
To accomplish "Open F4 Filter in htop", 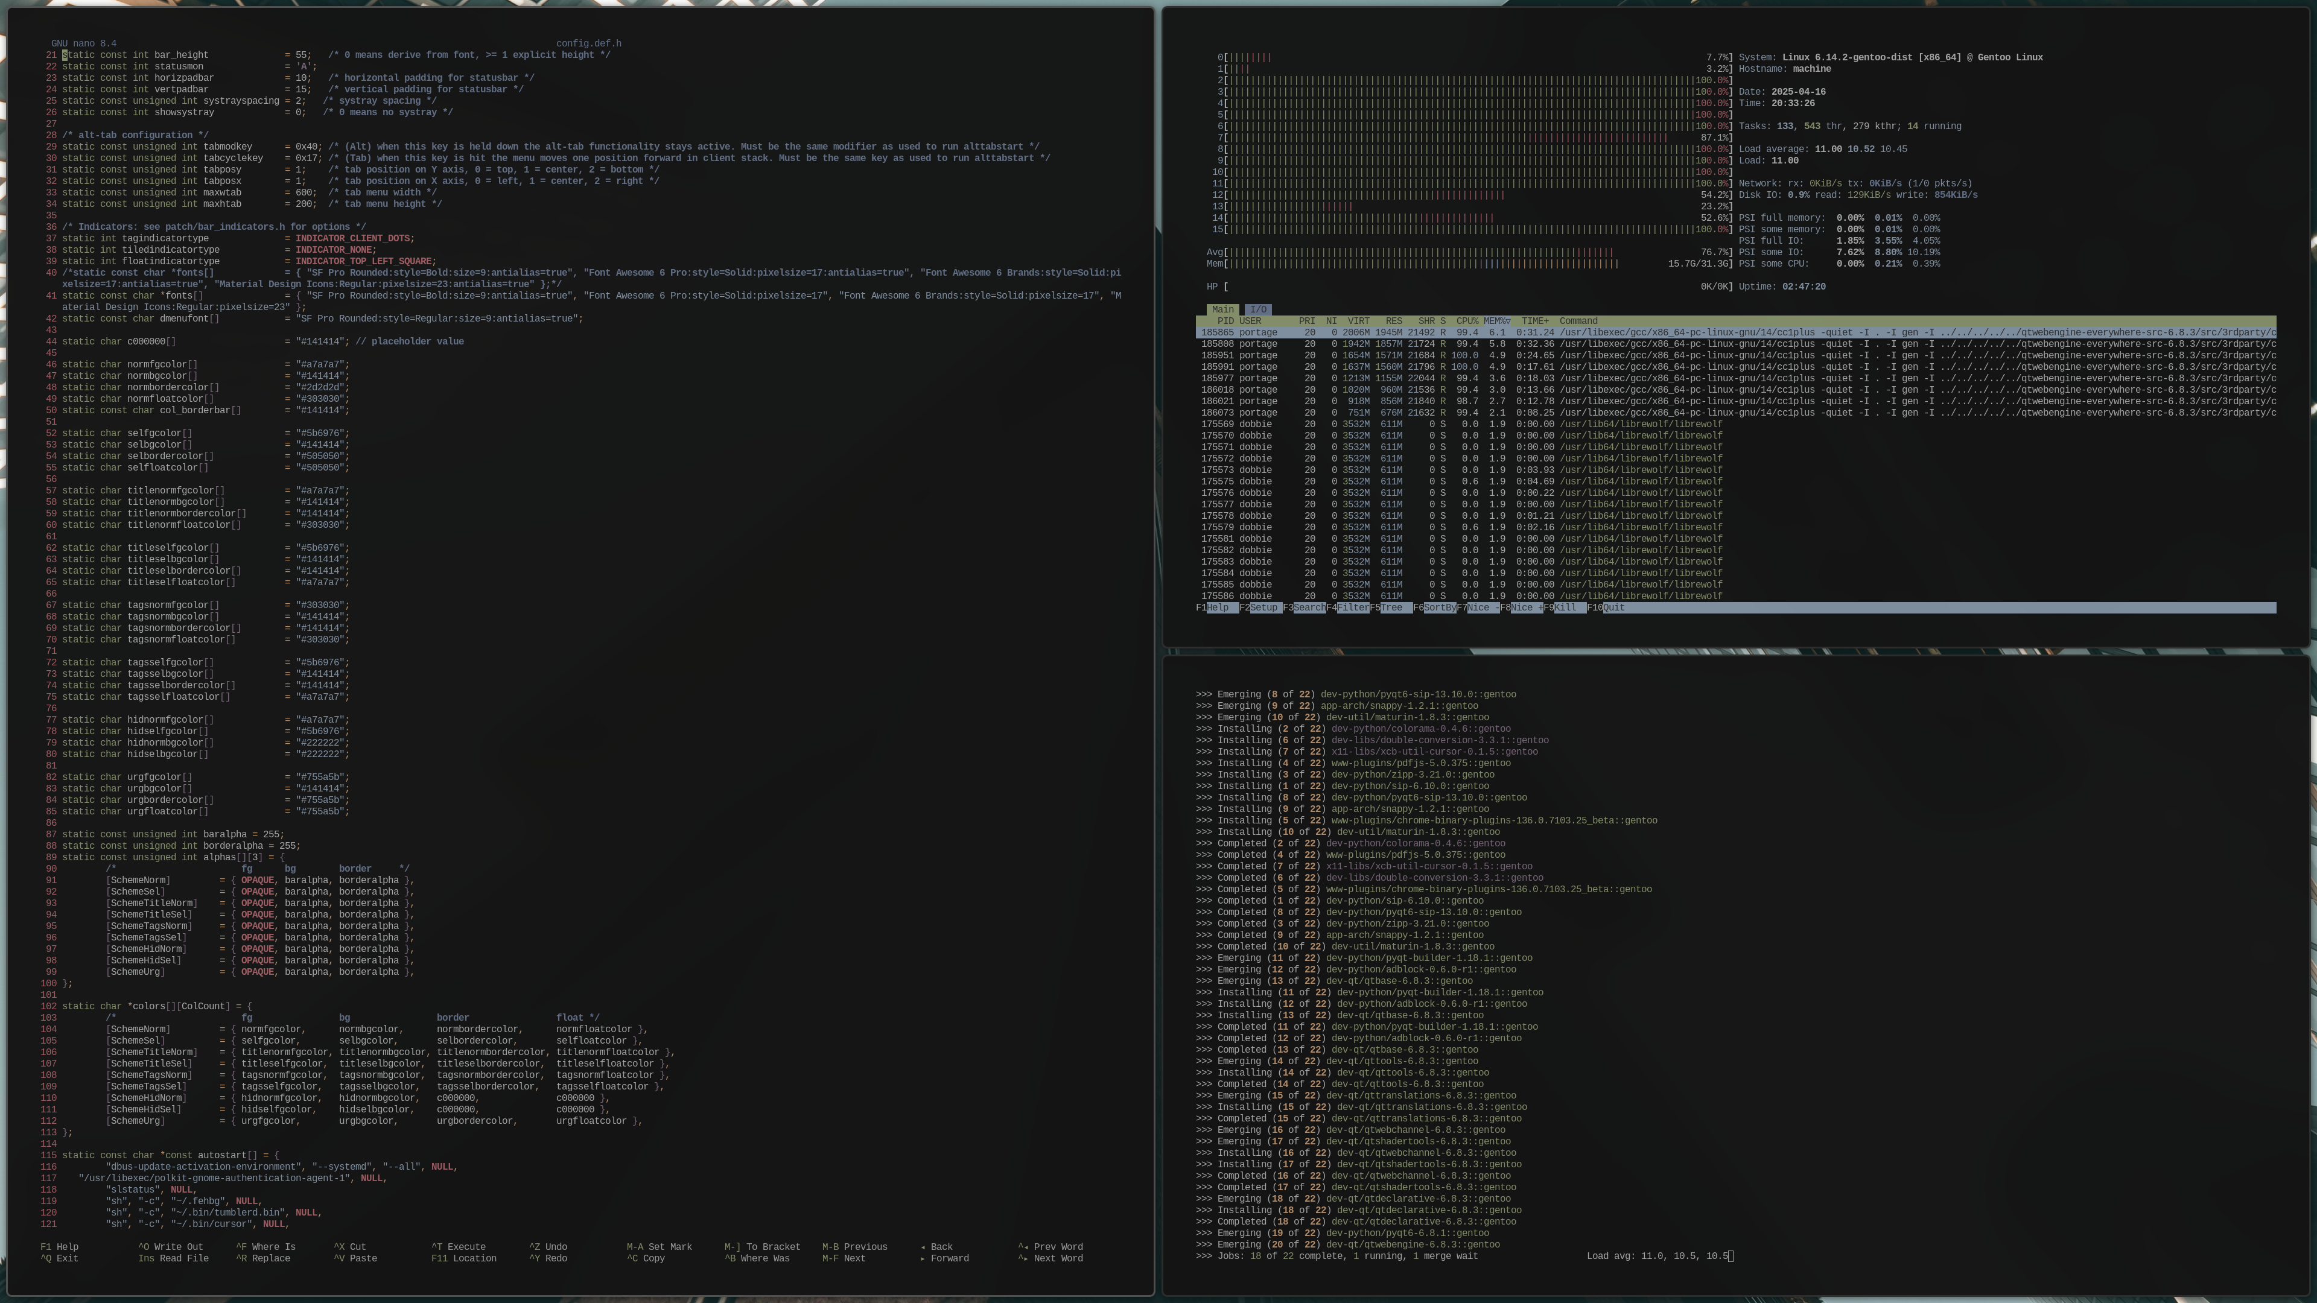I will coord(1347,608).
